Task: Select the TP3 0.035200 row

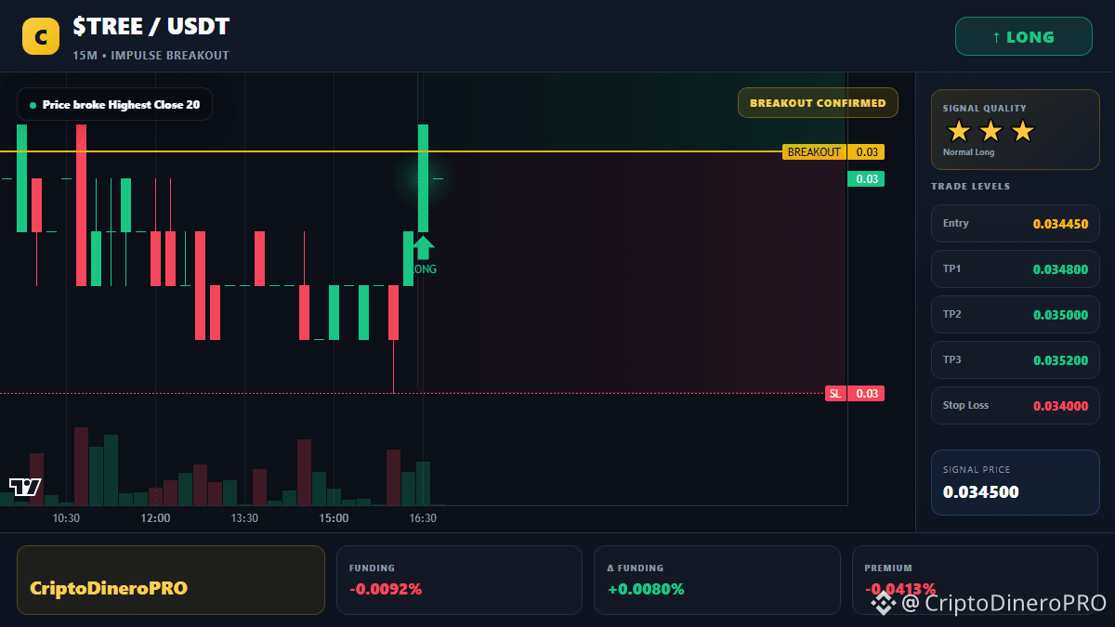Action: point(1016,360)
